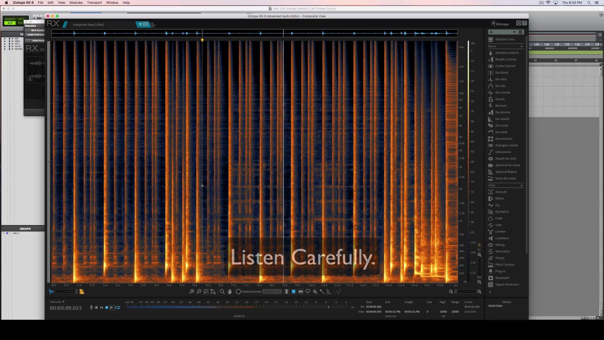Open iZotope RX preferences gear
604x340 pixels.
(x=519, y=23)
